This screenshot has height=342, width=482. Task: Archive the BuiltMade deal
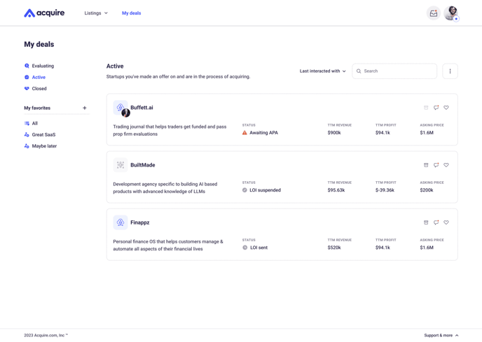[x=426, y=165]
